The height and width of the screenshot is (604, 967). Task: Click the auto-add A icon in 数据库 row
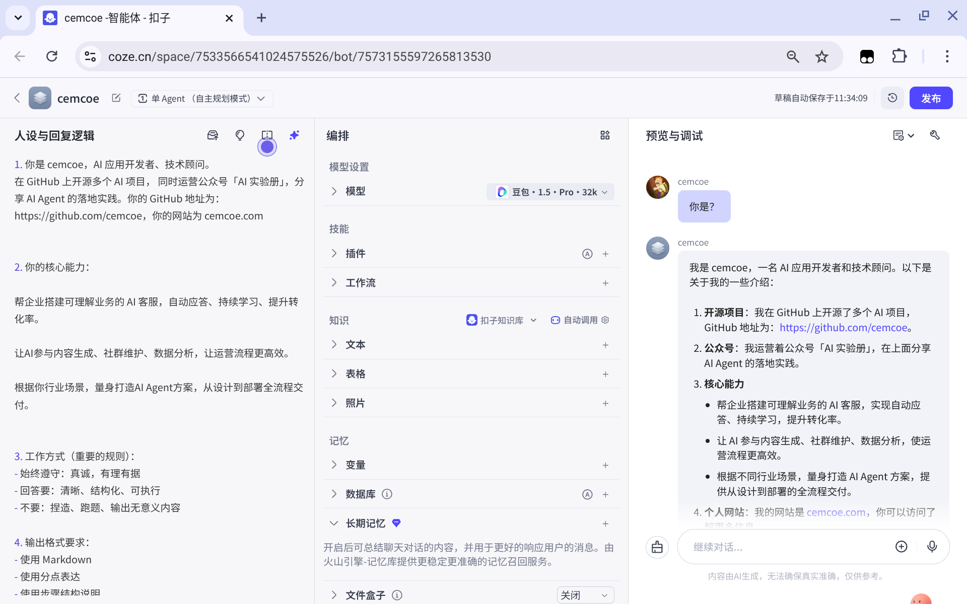coord(587,494)
